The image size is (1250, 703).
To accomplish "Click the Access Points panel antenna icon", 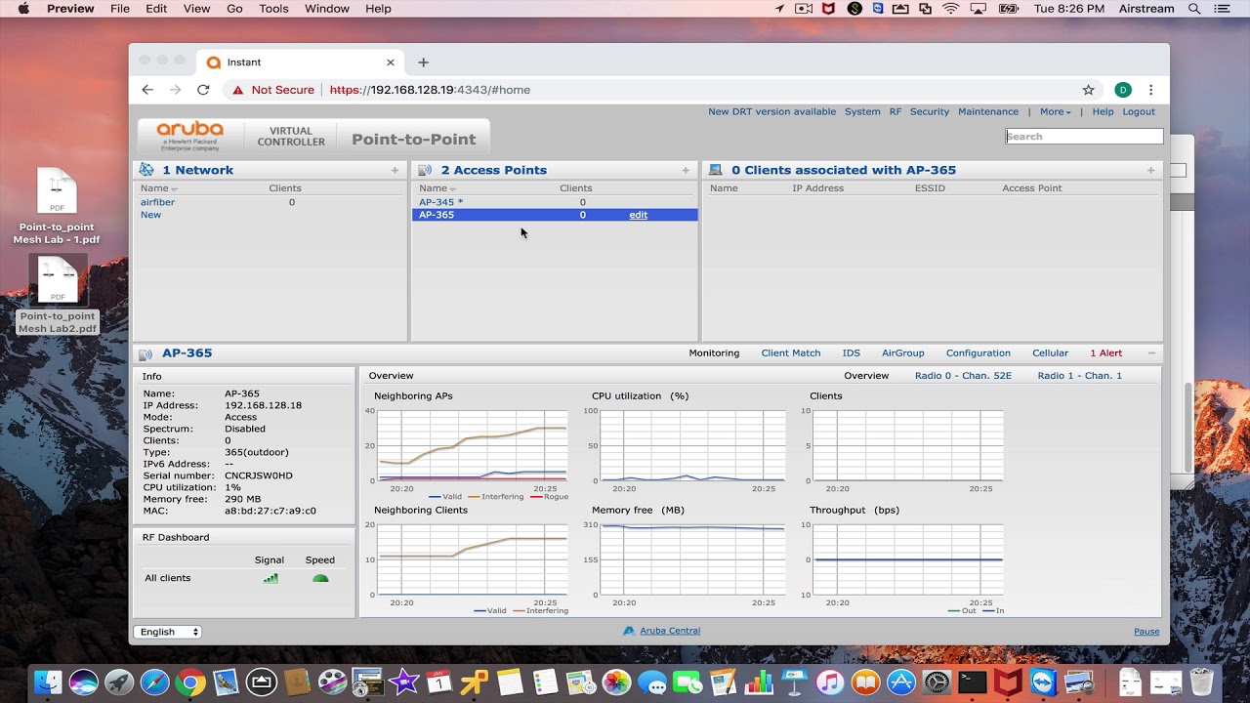I will (x=425, y=170).
